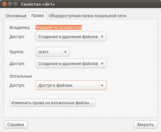Viewport: 161px width, 132px height.
Task: Click the group access Создание и удаление файлов combo
Action: point(71,64)
